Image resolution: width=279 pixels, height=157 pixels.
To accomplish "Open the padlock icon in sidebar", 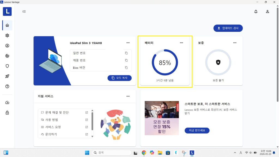I will (7, 113).
